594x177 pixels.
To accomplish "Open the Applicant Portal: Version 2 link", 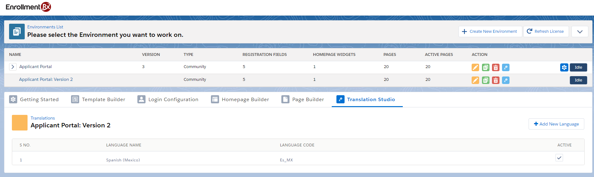I will pos(46,80).
